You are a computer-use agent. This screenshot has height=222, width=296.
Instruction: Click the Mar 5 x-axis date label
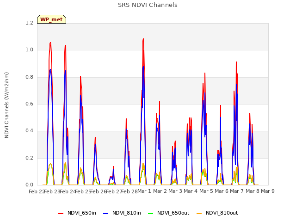click(x=206, y=191)
